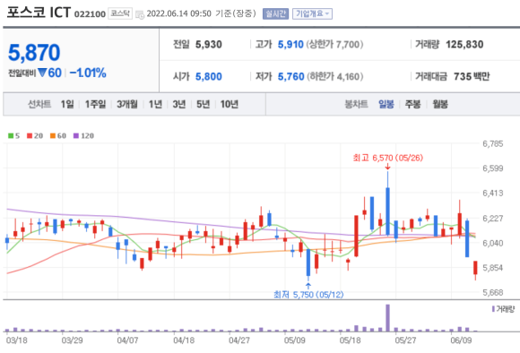Select the 3년 line chart range
Screen dimensions: 520x353
(x=179, y=105)
